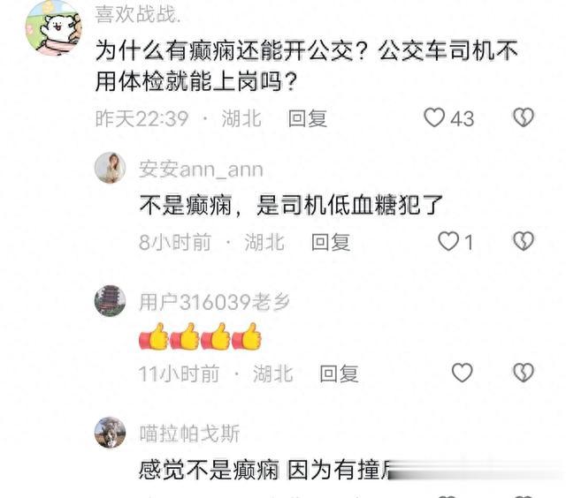The height and width of the screenshot is (498, 566).
Task: View the pagoda avatar of 用户316039老乡
Action: 110,300
